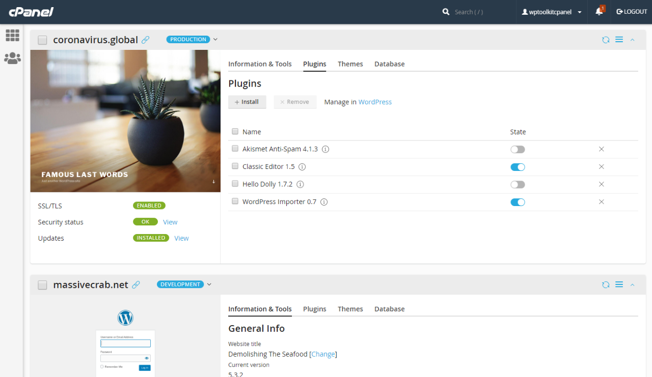Collapse the massivecrab.net card
This screenshot has height=377, width=652.
pos(632,285)
